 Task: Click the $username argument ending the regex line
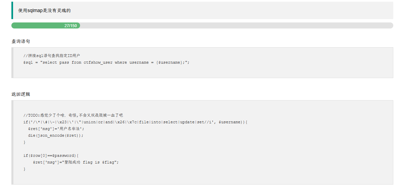(x=229, y=122)
